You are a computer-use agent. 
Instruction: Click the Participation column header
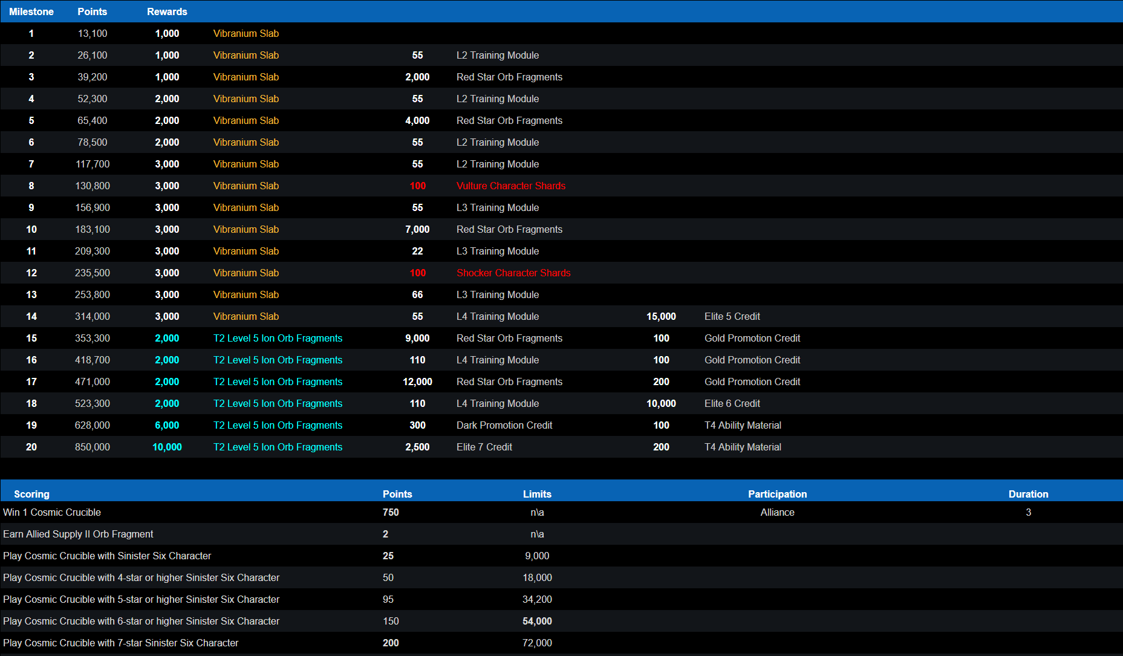(777, 494)
